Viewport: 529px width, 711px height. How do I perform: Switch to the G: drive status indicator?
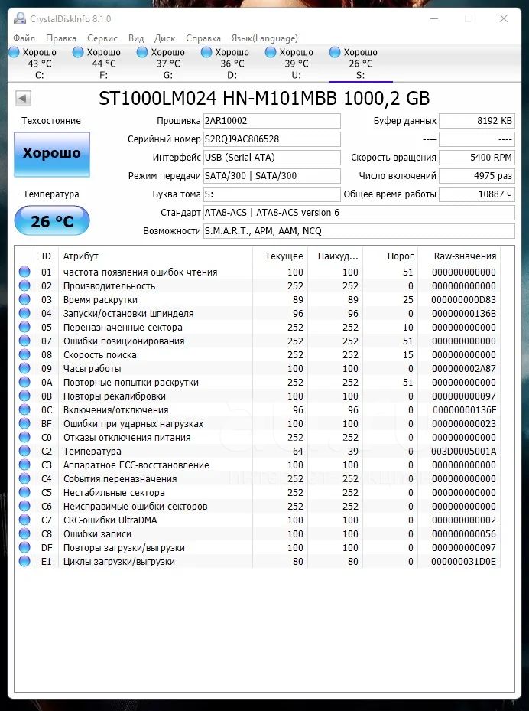[142, 52]
